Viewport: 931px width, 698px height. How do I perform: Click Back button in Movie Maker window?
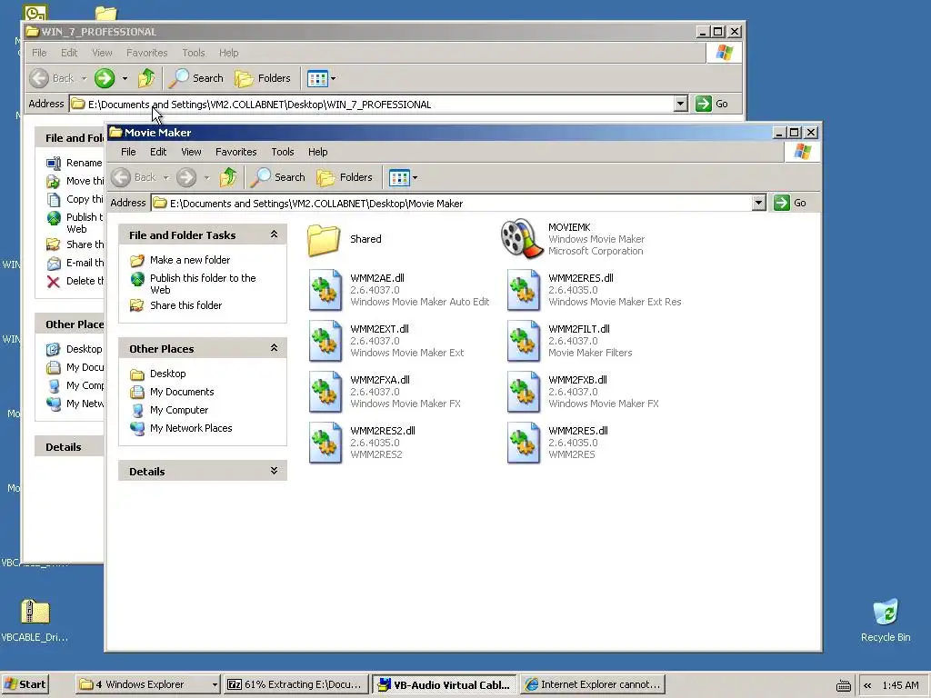[135, 177]
